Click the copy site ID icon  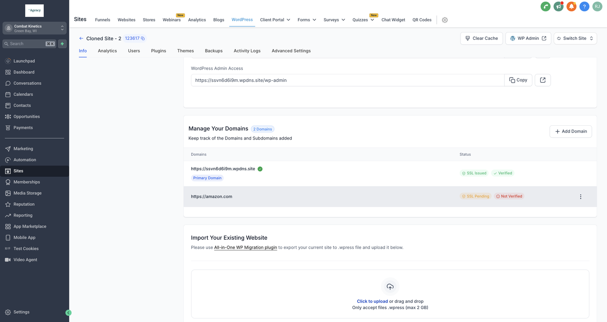click(x=143, y=39)
